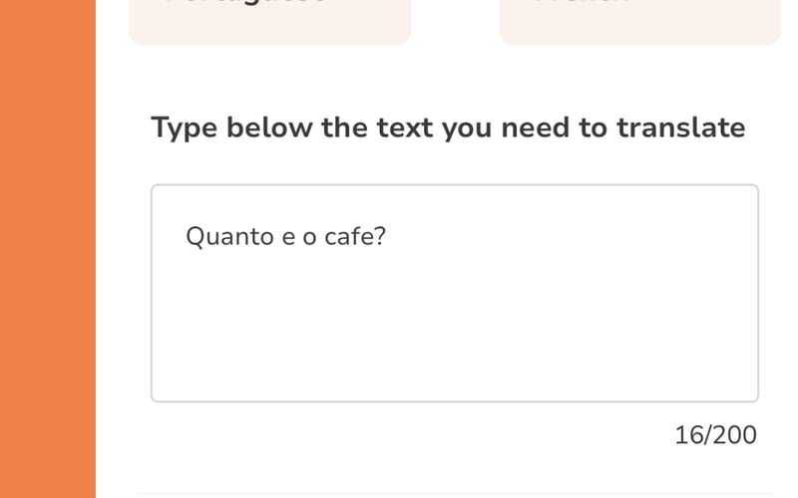Place cursor after "cafe?" in the text
This screenshot has width=798, height=498.
(387, 237)
